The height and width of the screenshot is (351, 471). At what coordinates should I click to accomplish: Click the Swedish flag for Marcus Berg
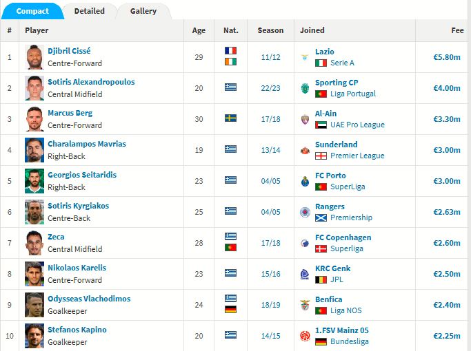coord(230,118)
